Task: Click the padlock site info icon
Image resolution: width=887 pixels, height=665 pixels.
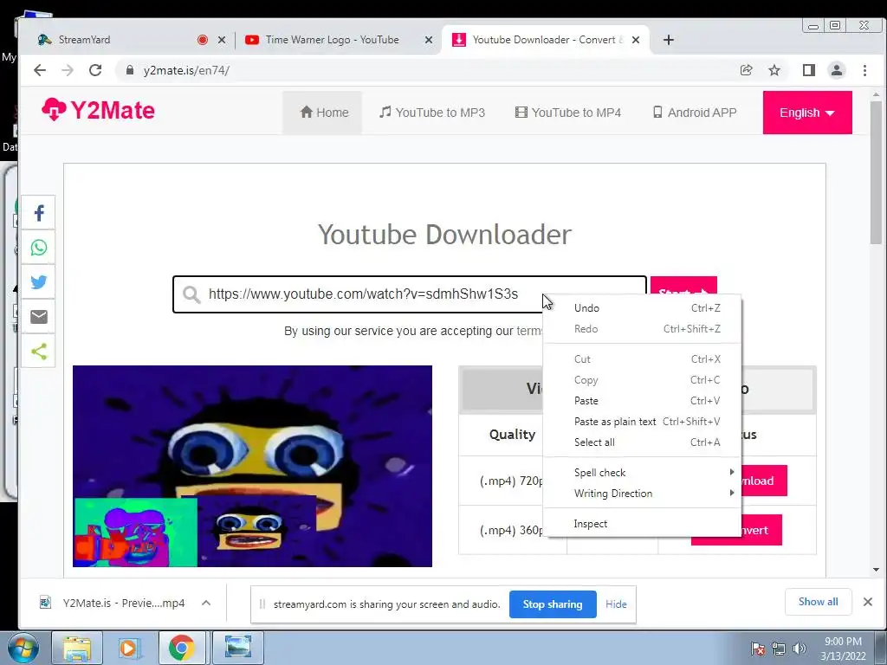Action: coord(130,70)
